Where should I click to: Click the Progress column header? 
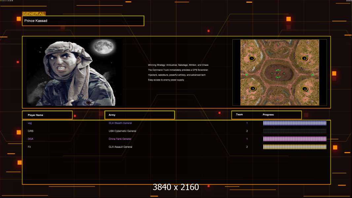(x=268, y=115)
